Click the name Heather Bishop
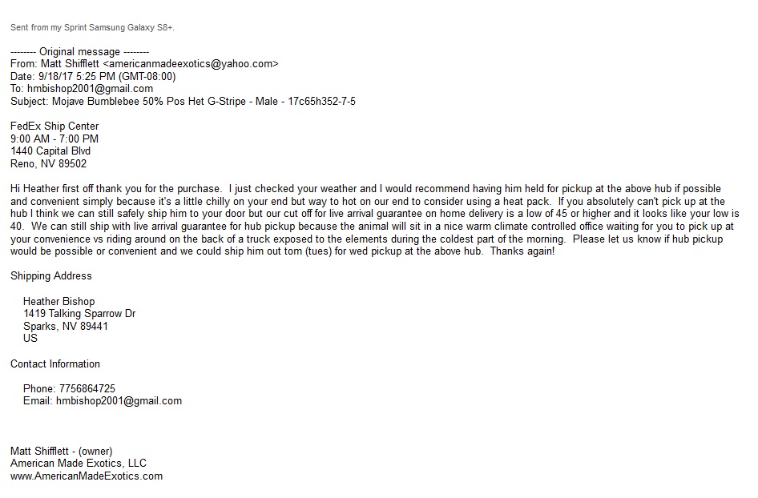This screenshot has height=498, width=758. tap(59, 301)
